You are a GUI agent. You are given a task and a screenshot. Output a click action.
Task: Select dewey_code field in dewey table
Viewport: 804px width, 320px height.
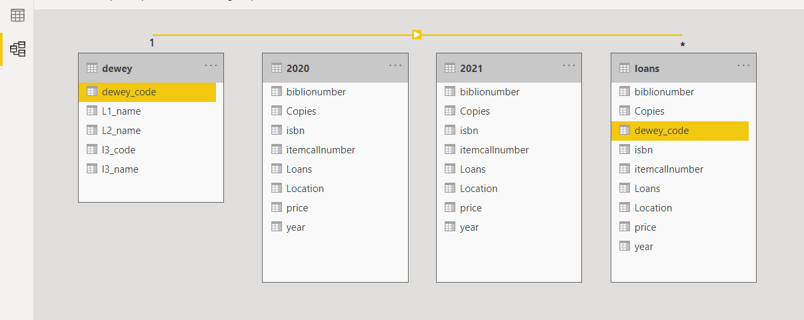129,92
